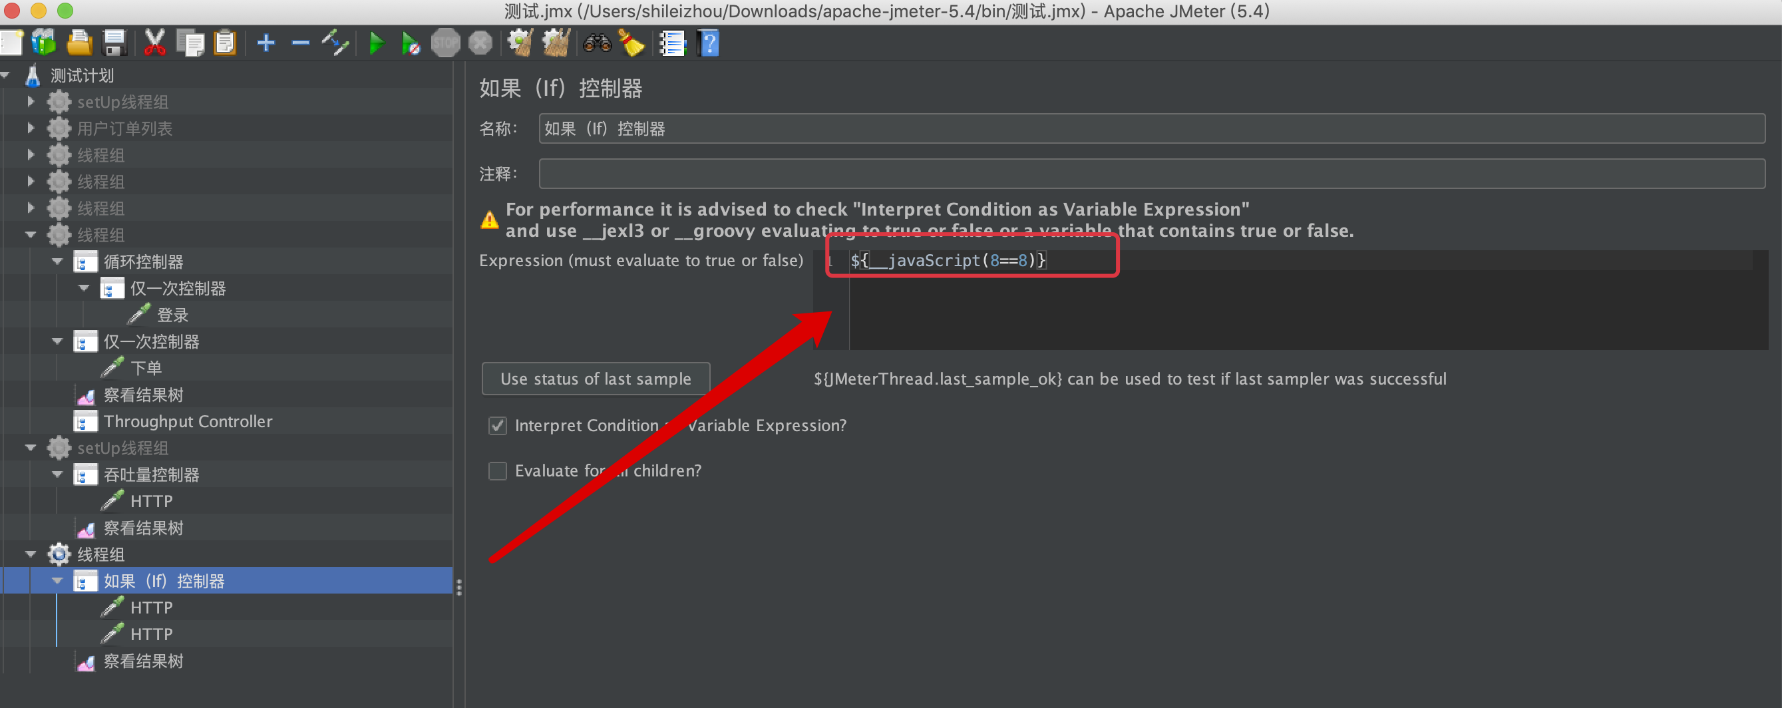Click the Clear All double-broom icon
This screenshot has width=1782, height=708.
click(x=556, y=43)
